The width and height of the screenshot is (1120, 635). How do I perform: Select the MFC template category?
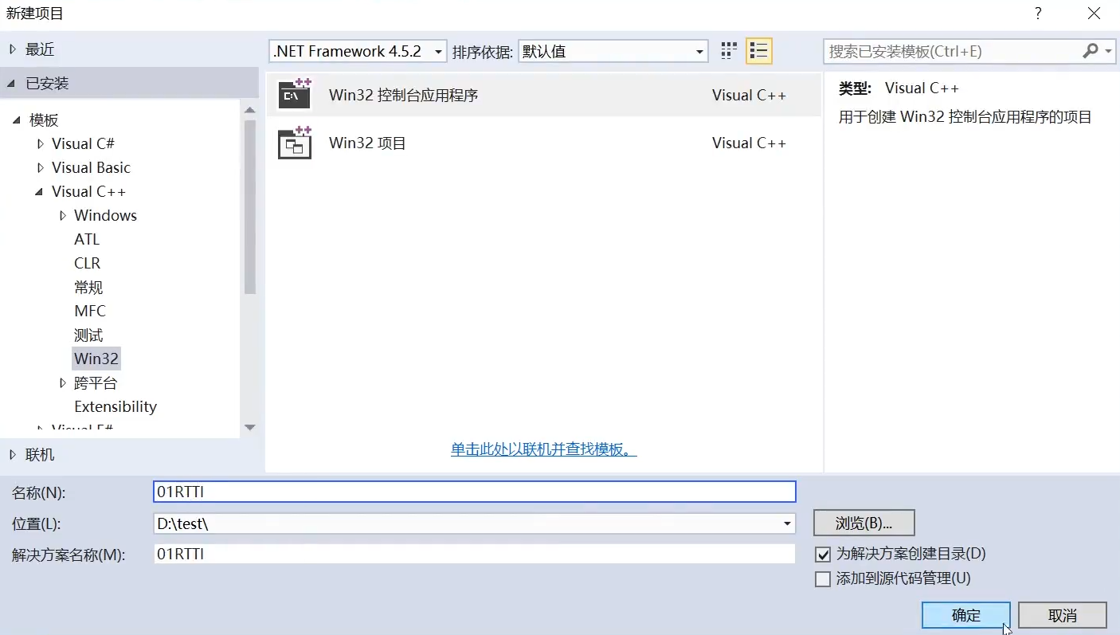[89, 311]
